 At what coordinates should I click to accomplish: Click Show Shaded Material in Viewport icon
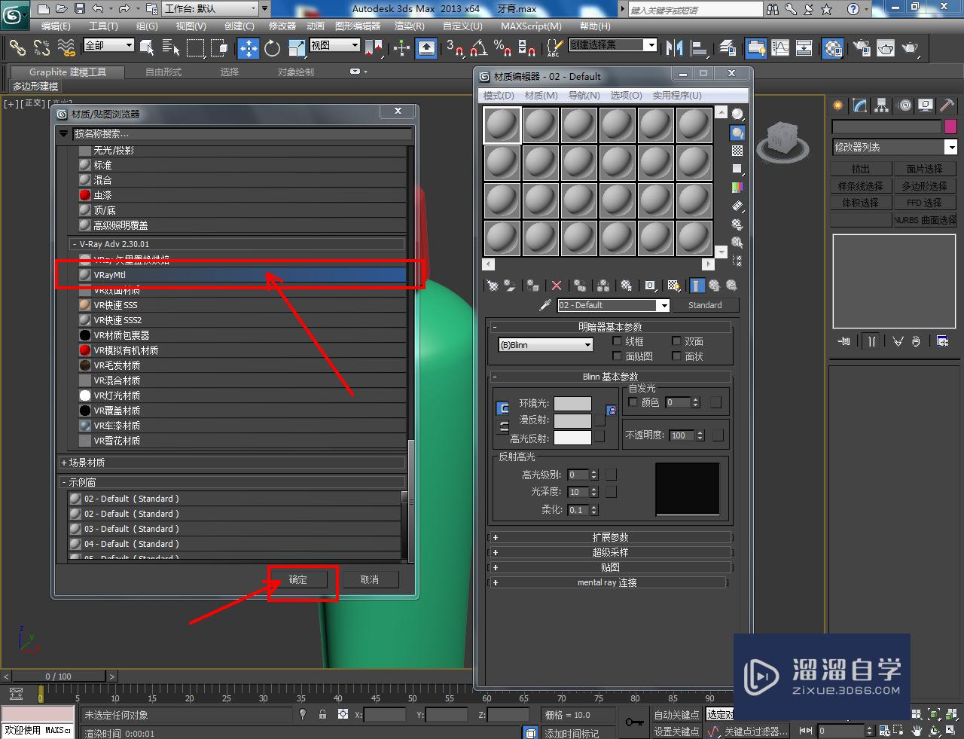click(x=674, y=286)
